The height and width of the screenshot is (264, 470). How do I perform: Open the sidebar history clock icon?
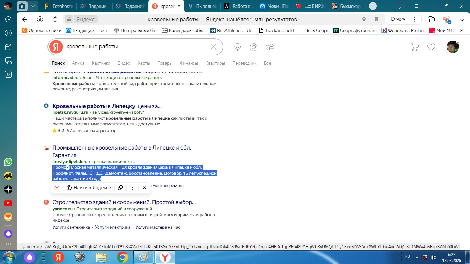coord(8,20)
